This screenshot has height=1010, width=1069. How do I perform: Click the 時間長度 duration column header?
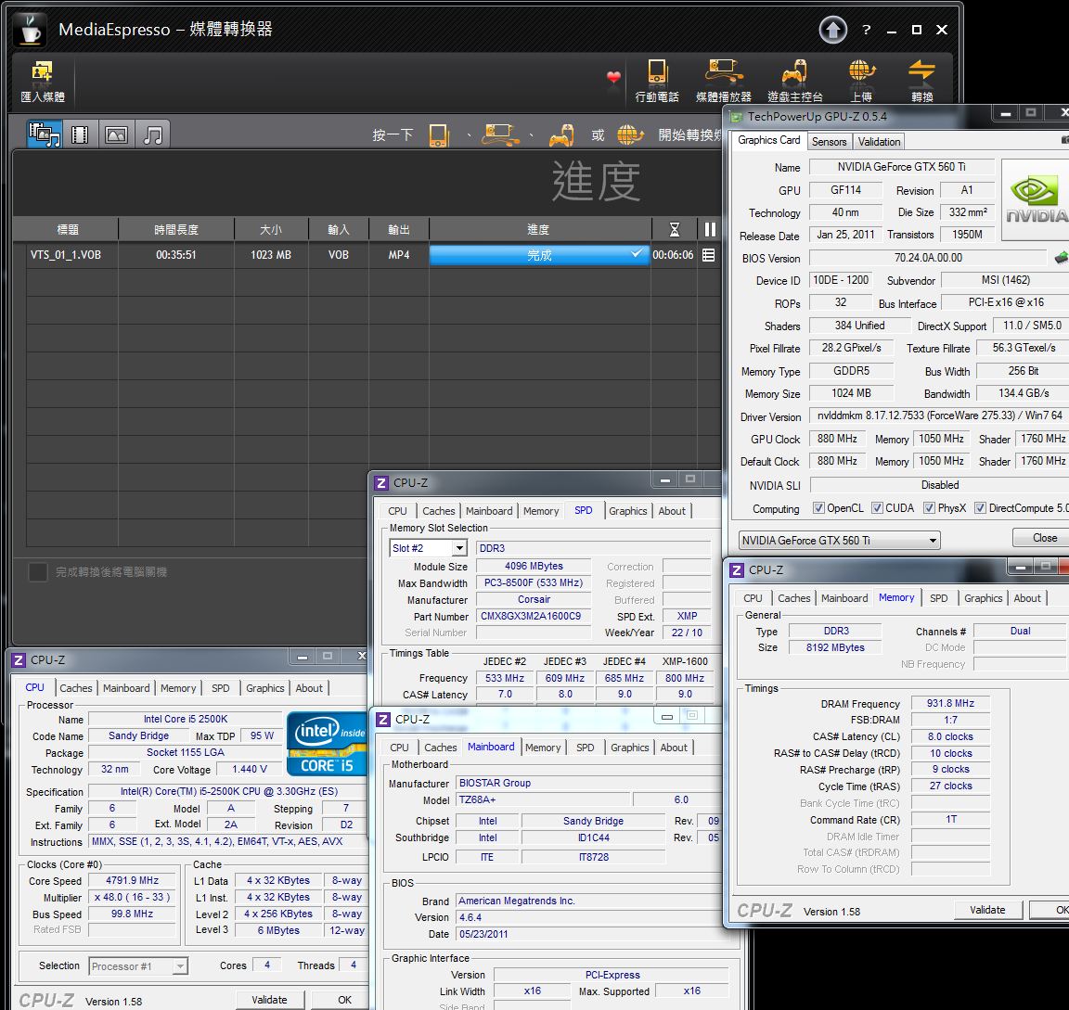176,230
